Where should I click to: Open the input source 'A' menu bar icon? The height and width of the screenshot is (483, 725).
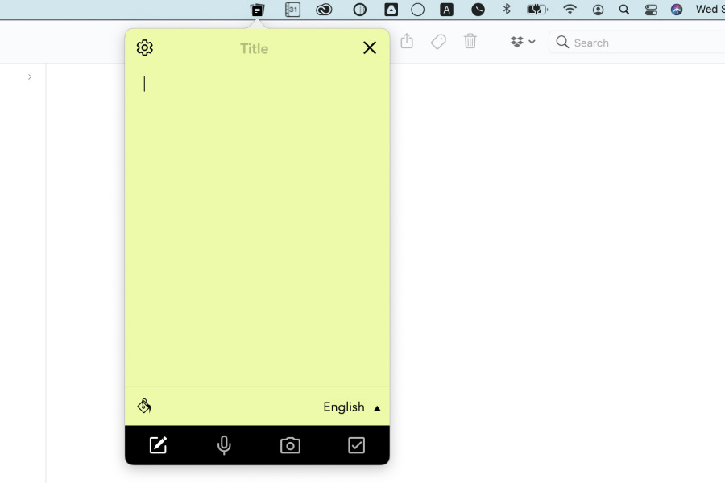pos(446,10)
